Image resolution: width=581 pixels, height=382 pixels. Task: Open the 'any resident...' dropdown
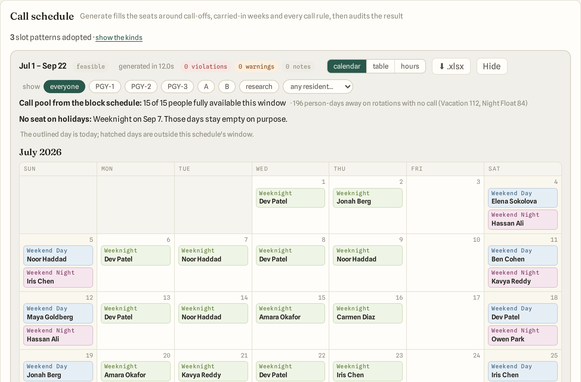[318, 87]
